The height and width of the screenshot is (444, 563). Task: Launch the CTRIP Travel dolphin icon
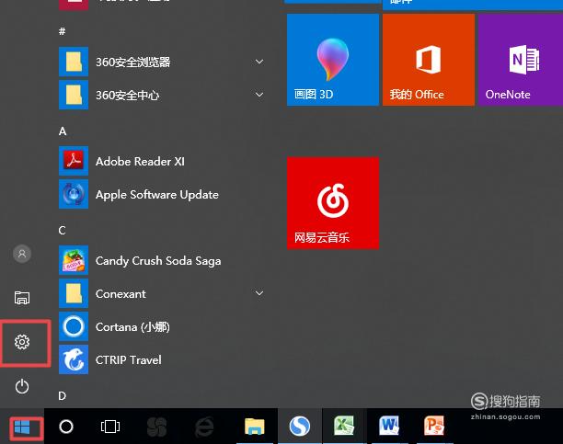pyautogui.click(x=74, y=359)
